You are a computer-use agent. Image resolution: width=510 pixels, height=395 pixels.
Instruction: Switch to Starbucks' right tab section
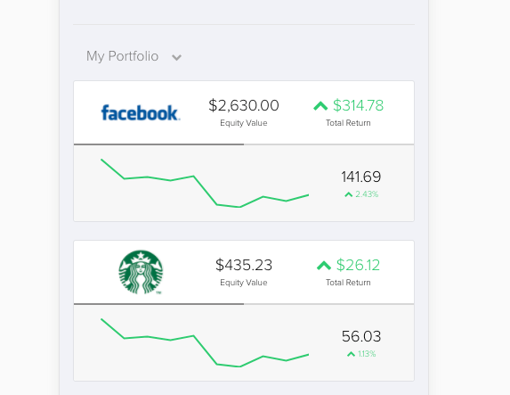pyautogui.click(x=328, y=304)
